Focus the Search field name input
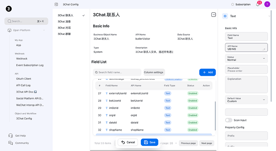This screenshot has height=151, width=276. pos(117,72)
